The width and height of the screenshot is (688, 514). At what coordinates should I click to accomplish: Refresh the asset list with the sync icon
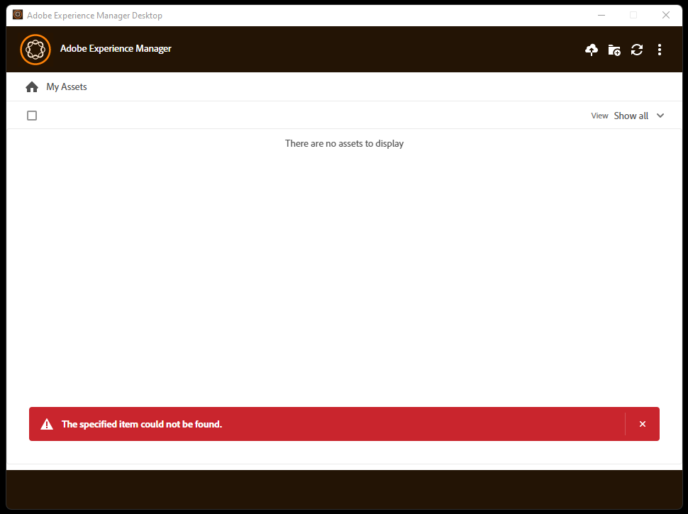[637, 50]
